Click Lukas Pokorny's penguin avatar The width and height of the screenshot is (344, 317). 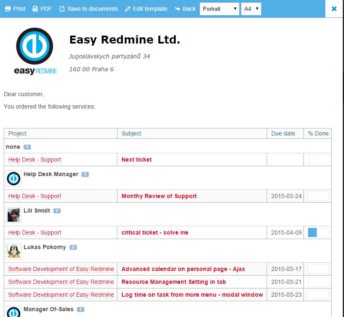[14, 252]
